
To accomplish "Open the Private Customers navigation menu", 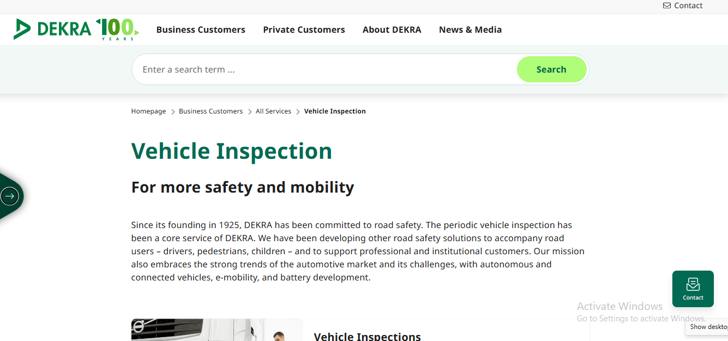I will click(x=304, y=29).
